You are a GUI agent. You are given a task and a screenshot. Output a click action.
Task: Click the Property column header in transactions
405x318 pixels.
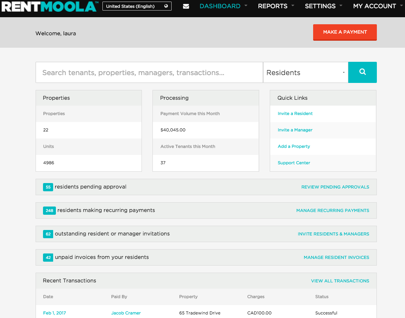coord(188,297)
